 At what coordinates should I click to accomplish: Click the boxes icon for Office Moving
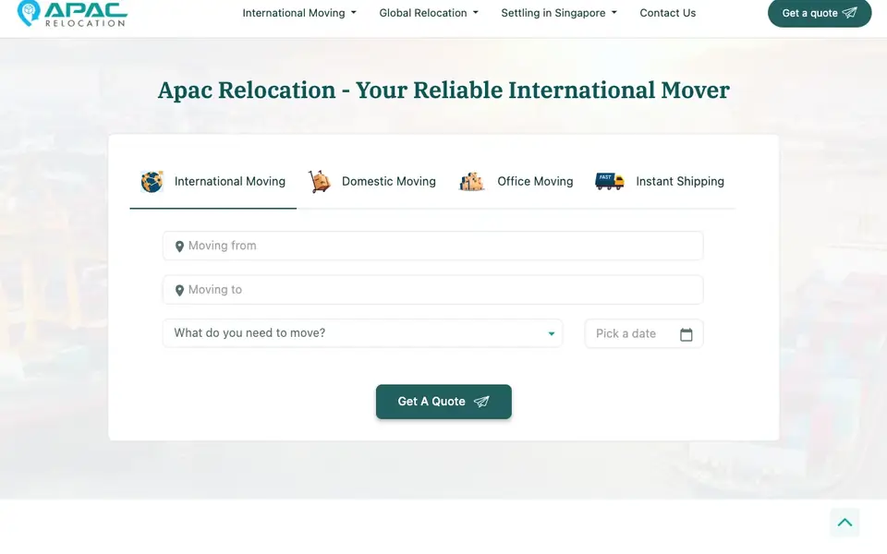pyautogui.click(x=472, y=182)
